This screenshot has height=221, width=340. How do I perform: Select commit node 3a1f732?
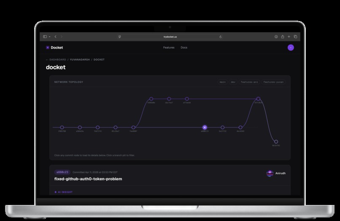[x=222, y=127]
